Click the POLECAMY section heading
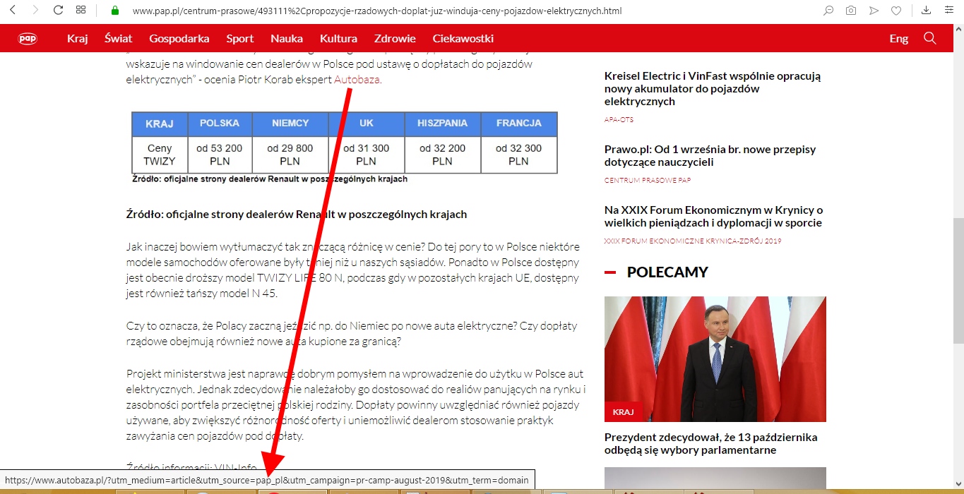964x494 pixels. click(x=667, y=272)
